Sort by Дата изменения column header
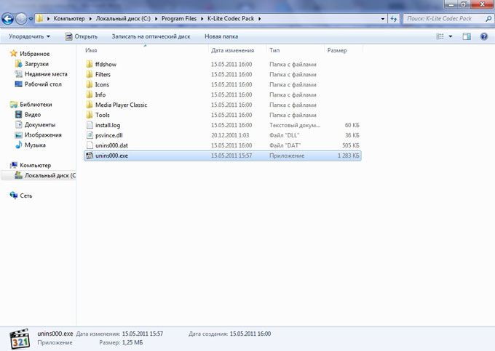The width and height of the screenshot is (495, 351). (x=232, y=50)
